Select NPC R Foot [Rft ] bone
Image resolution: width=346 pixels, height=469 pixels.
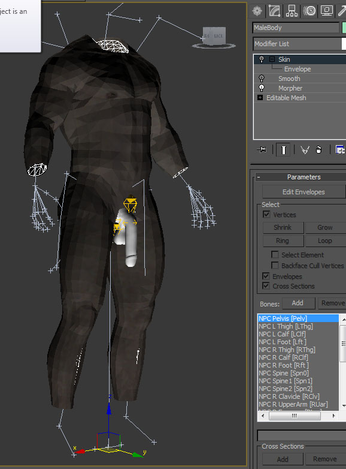click(298, 365)
